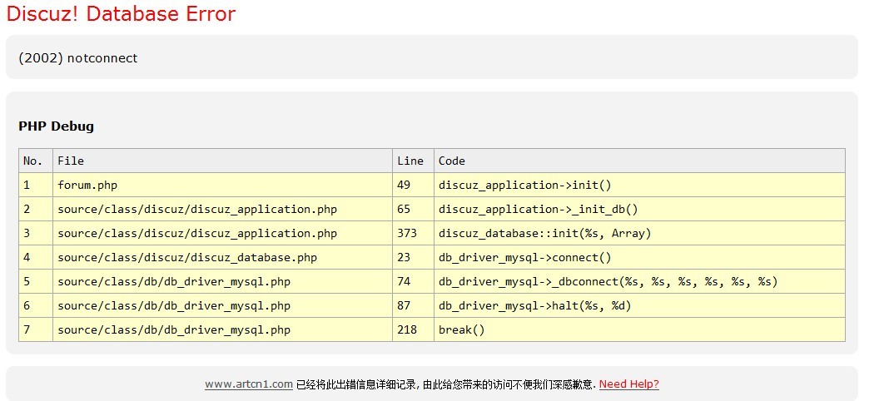Click the db_driver_mysql.php file in row 6
The width and height of the screenshot is (884, 401).
click(x=223, y=306)
